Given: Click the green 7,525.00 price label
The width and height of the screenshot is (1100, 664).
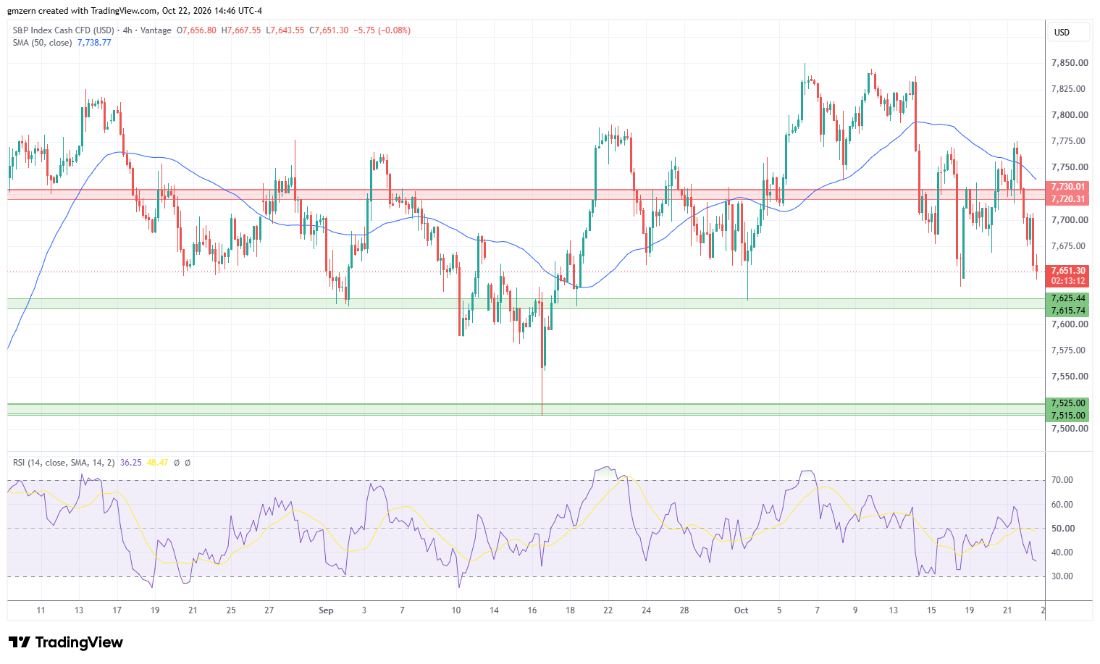Looking at the screenshot, I should (1068, 403).
